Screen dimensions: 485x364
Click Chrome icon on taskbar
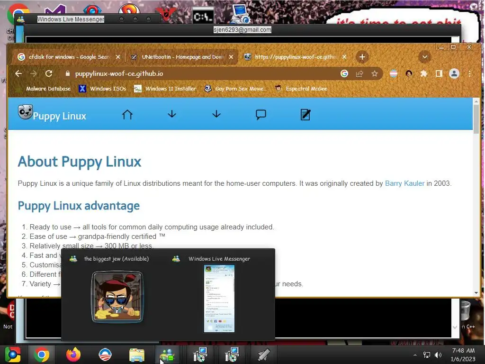pyautogui.click(x=42, y=355)
